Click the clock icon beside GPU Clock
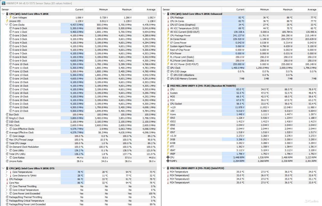 168,68
